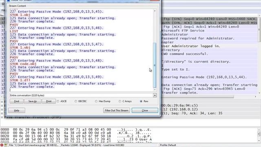Viewport: 261px width, 147px height.
Task: Select packet row with Passive Mode 5,44
Action: (x=209, y=77)
